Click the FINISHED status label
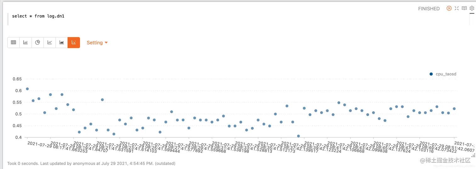 [429, 9]
